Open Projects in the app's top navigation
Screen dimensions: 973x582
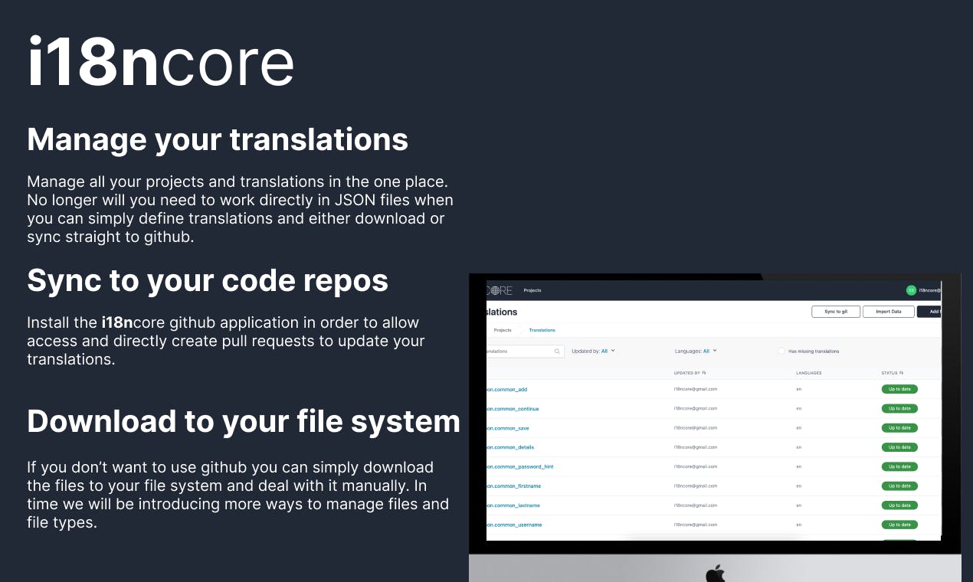tap(532, 290)
